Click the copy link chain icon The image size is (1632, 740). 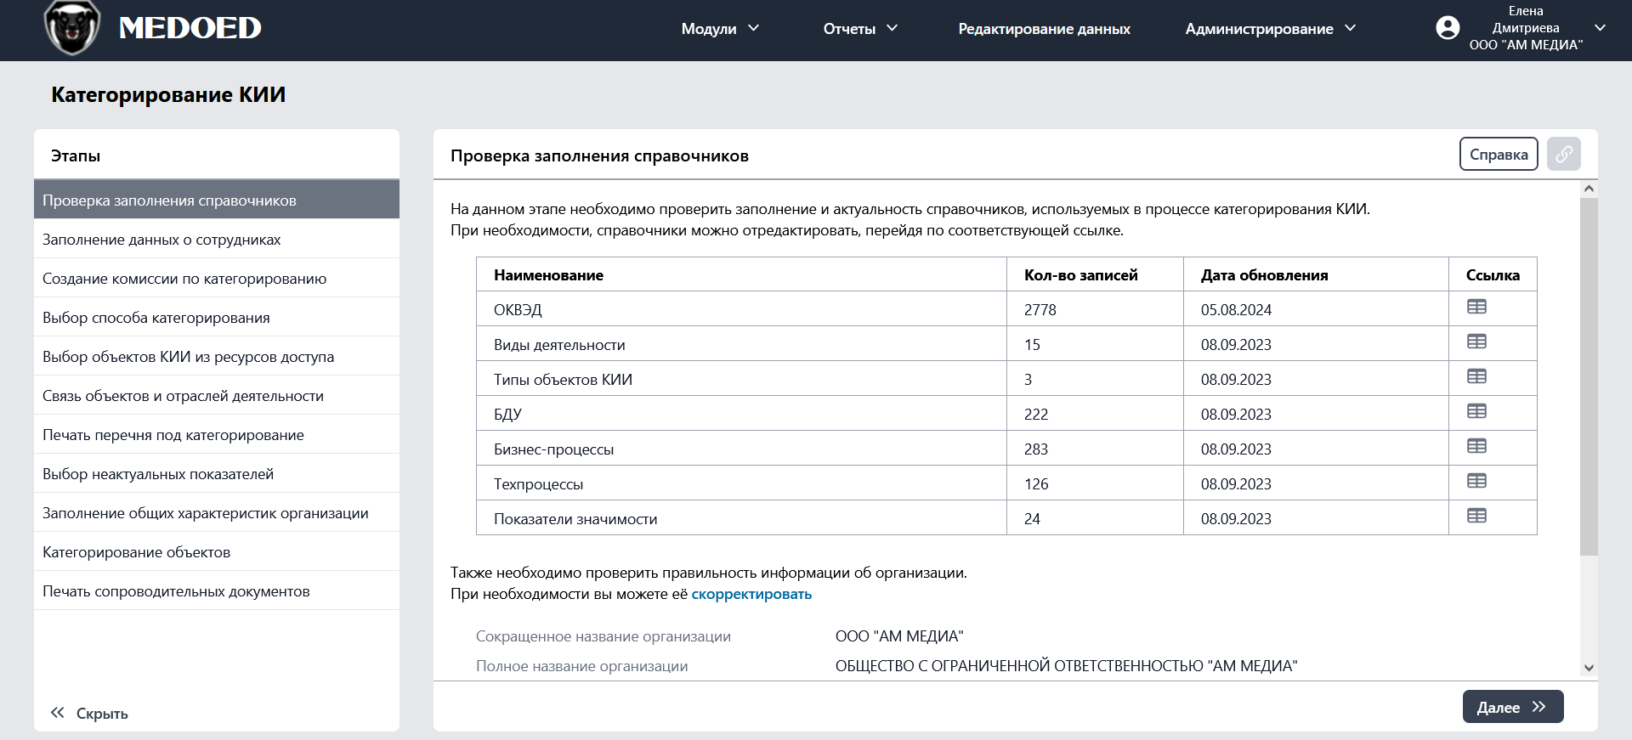click(1563, 155)
